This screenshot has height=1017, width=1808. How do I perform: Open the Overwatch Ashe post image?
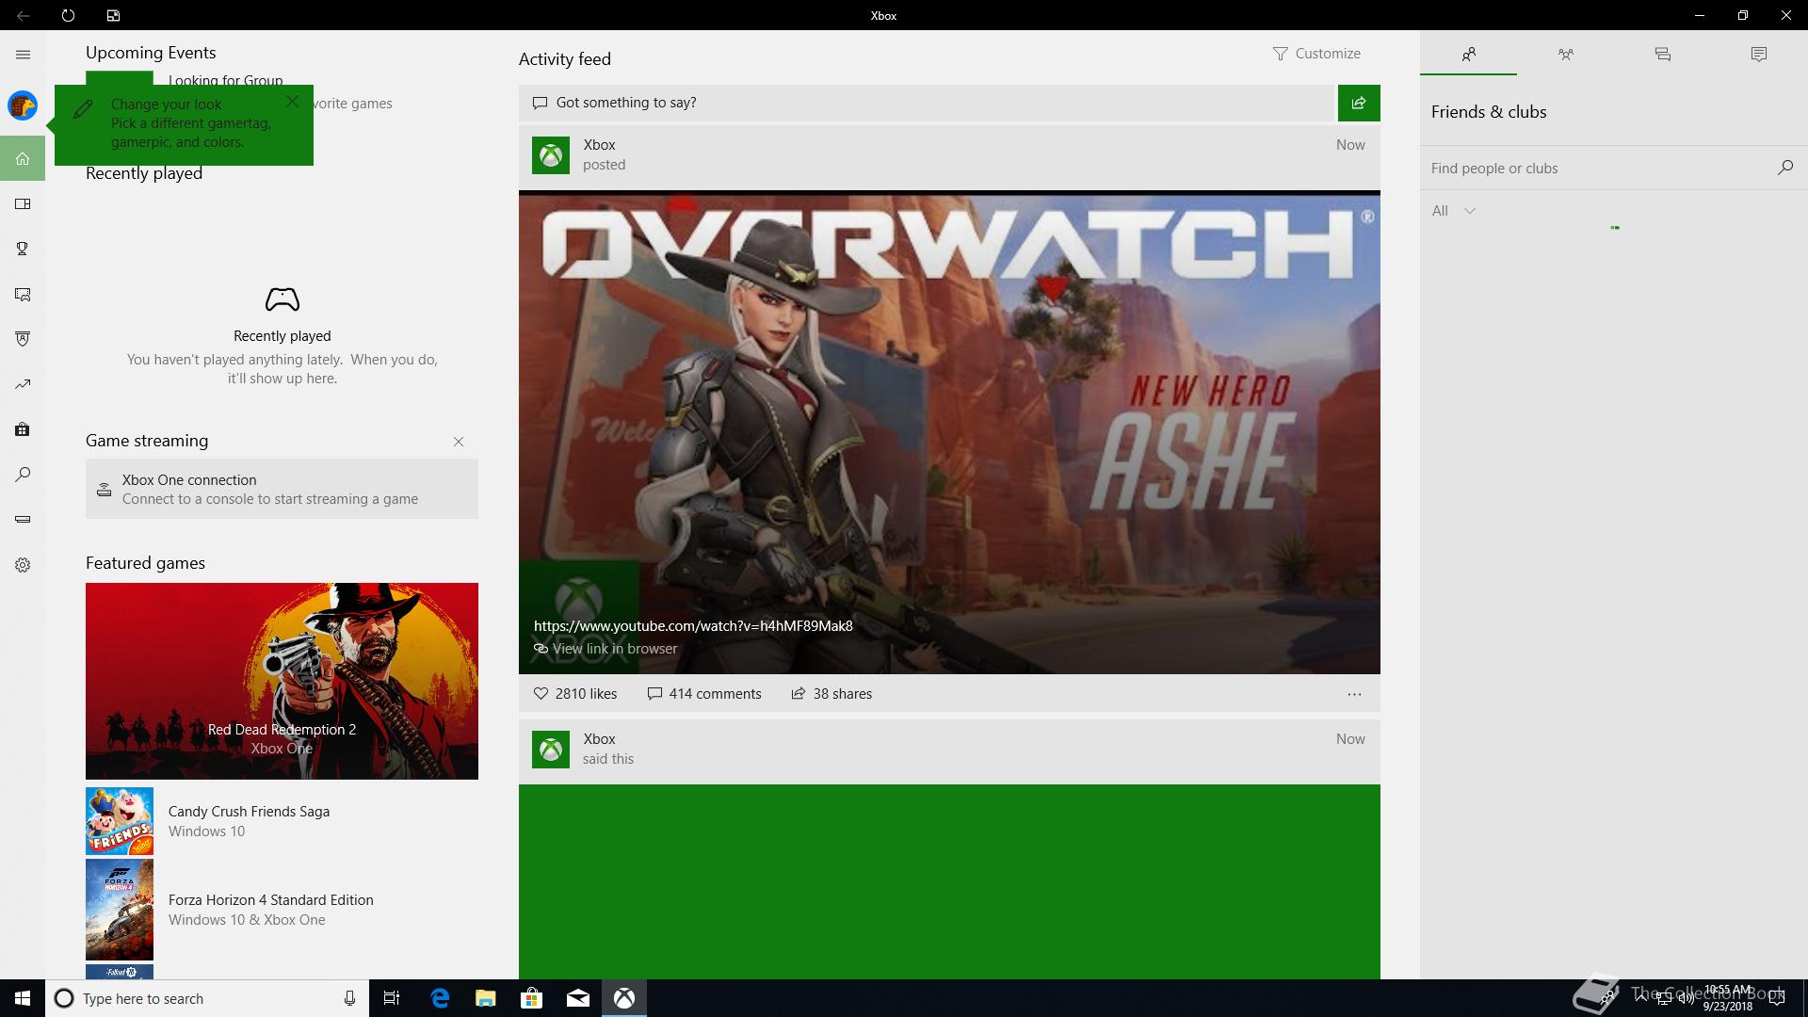(949, 433)
